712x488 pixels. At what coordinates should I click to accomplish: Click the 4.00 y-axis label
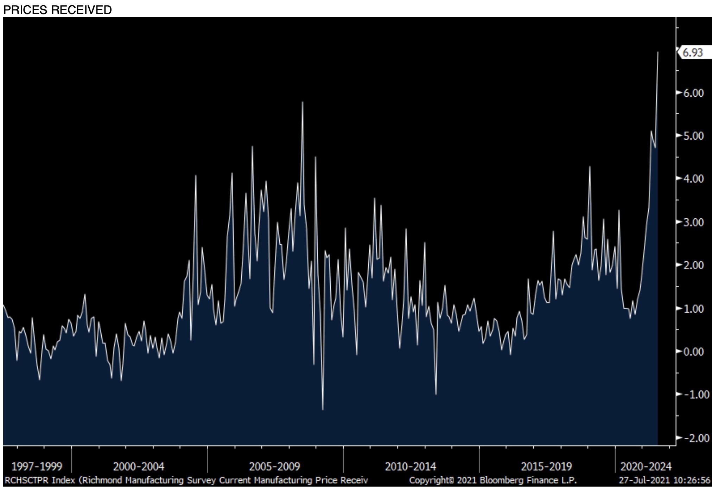[693, 179]
